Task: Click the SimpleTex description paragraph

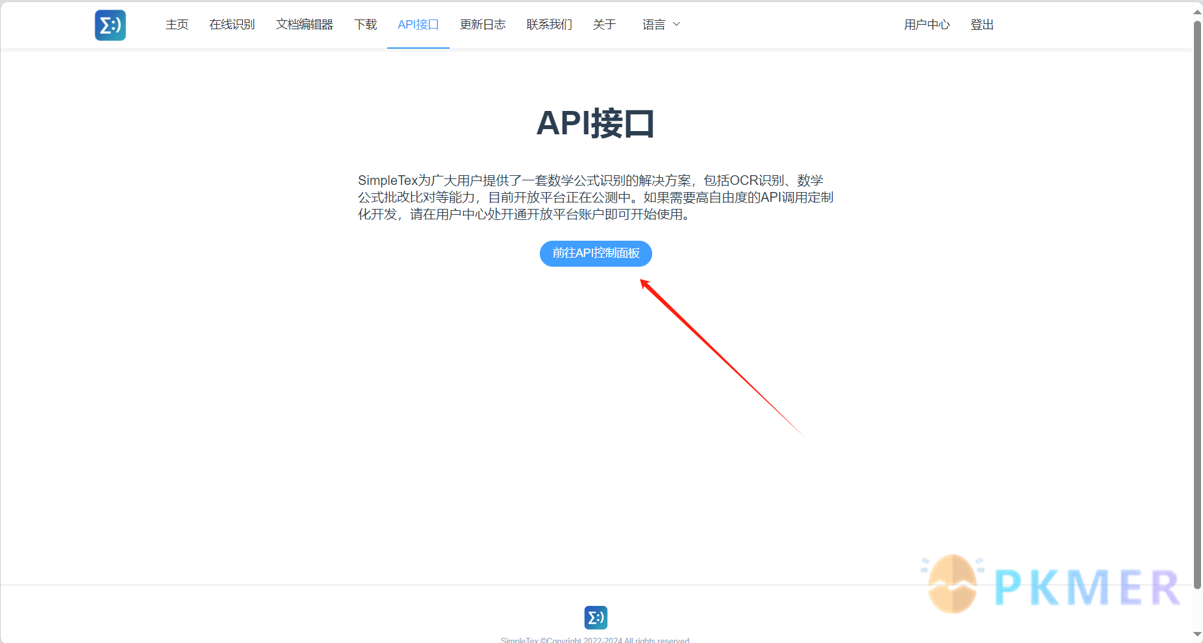Action: click(596, 197)
